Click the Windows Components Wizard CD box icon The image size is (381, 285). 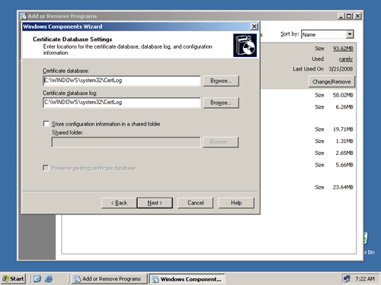point(245,45)
